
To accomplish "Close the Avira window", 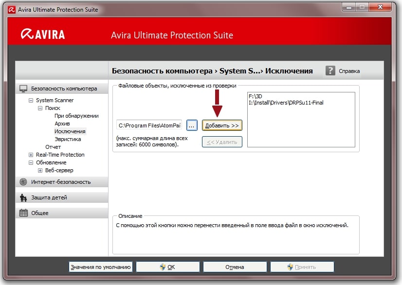I will coord(380,7).
